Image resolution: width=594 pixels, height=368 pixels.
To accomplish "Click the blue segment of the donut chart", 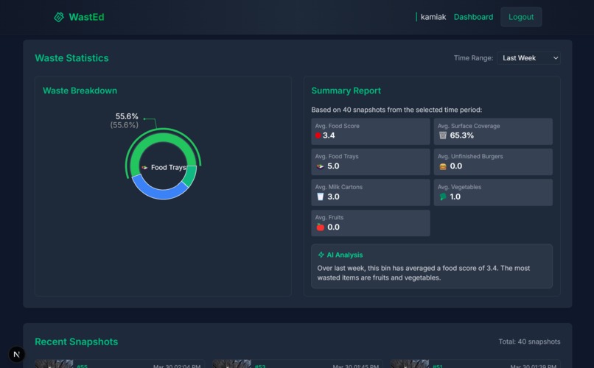I will point(159,193).
